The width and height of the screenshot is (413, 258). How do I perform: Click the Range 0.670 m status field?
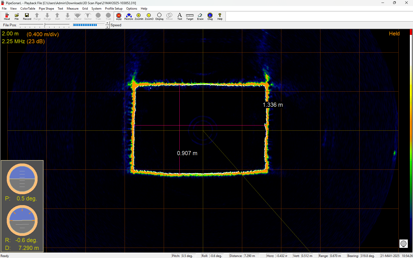coord(330,256)
